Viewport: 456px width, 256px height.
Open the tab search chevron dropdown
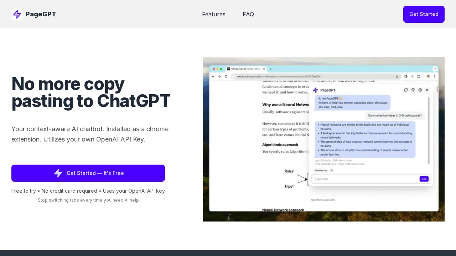435,69
